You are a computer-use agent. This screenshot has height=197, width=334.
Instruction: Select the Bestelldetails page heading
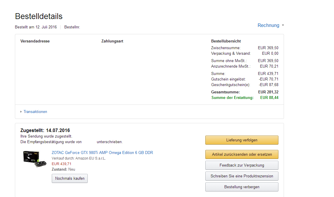pyautogui.click(x=39, y=16)
